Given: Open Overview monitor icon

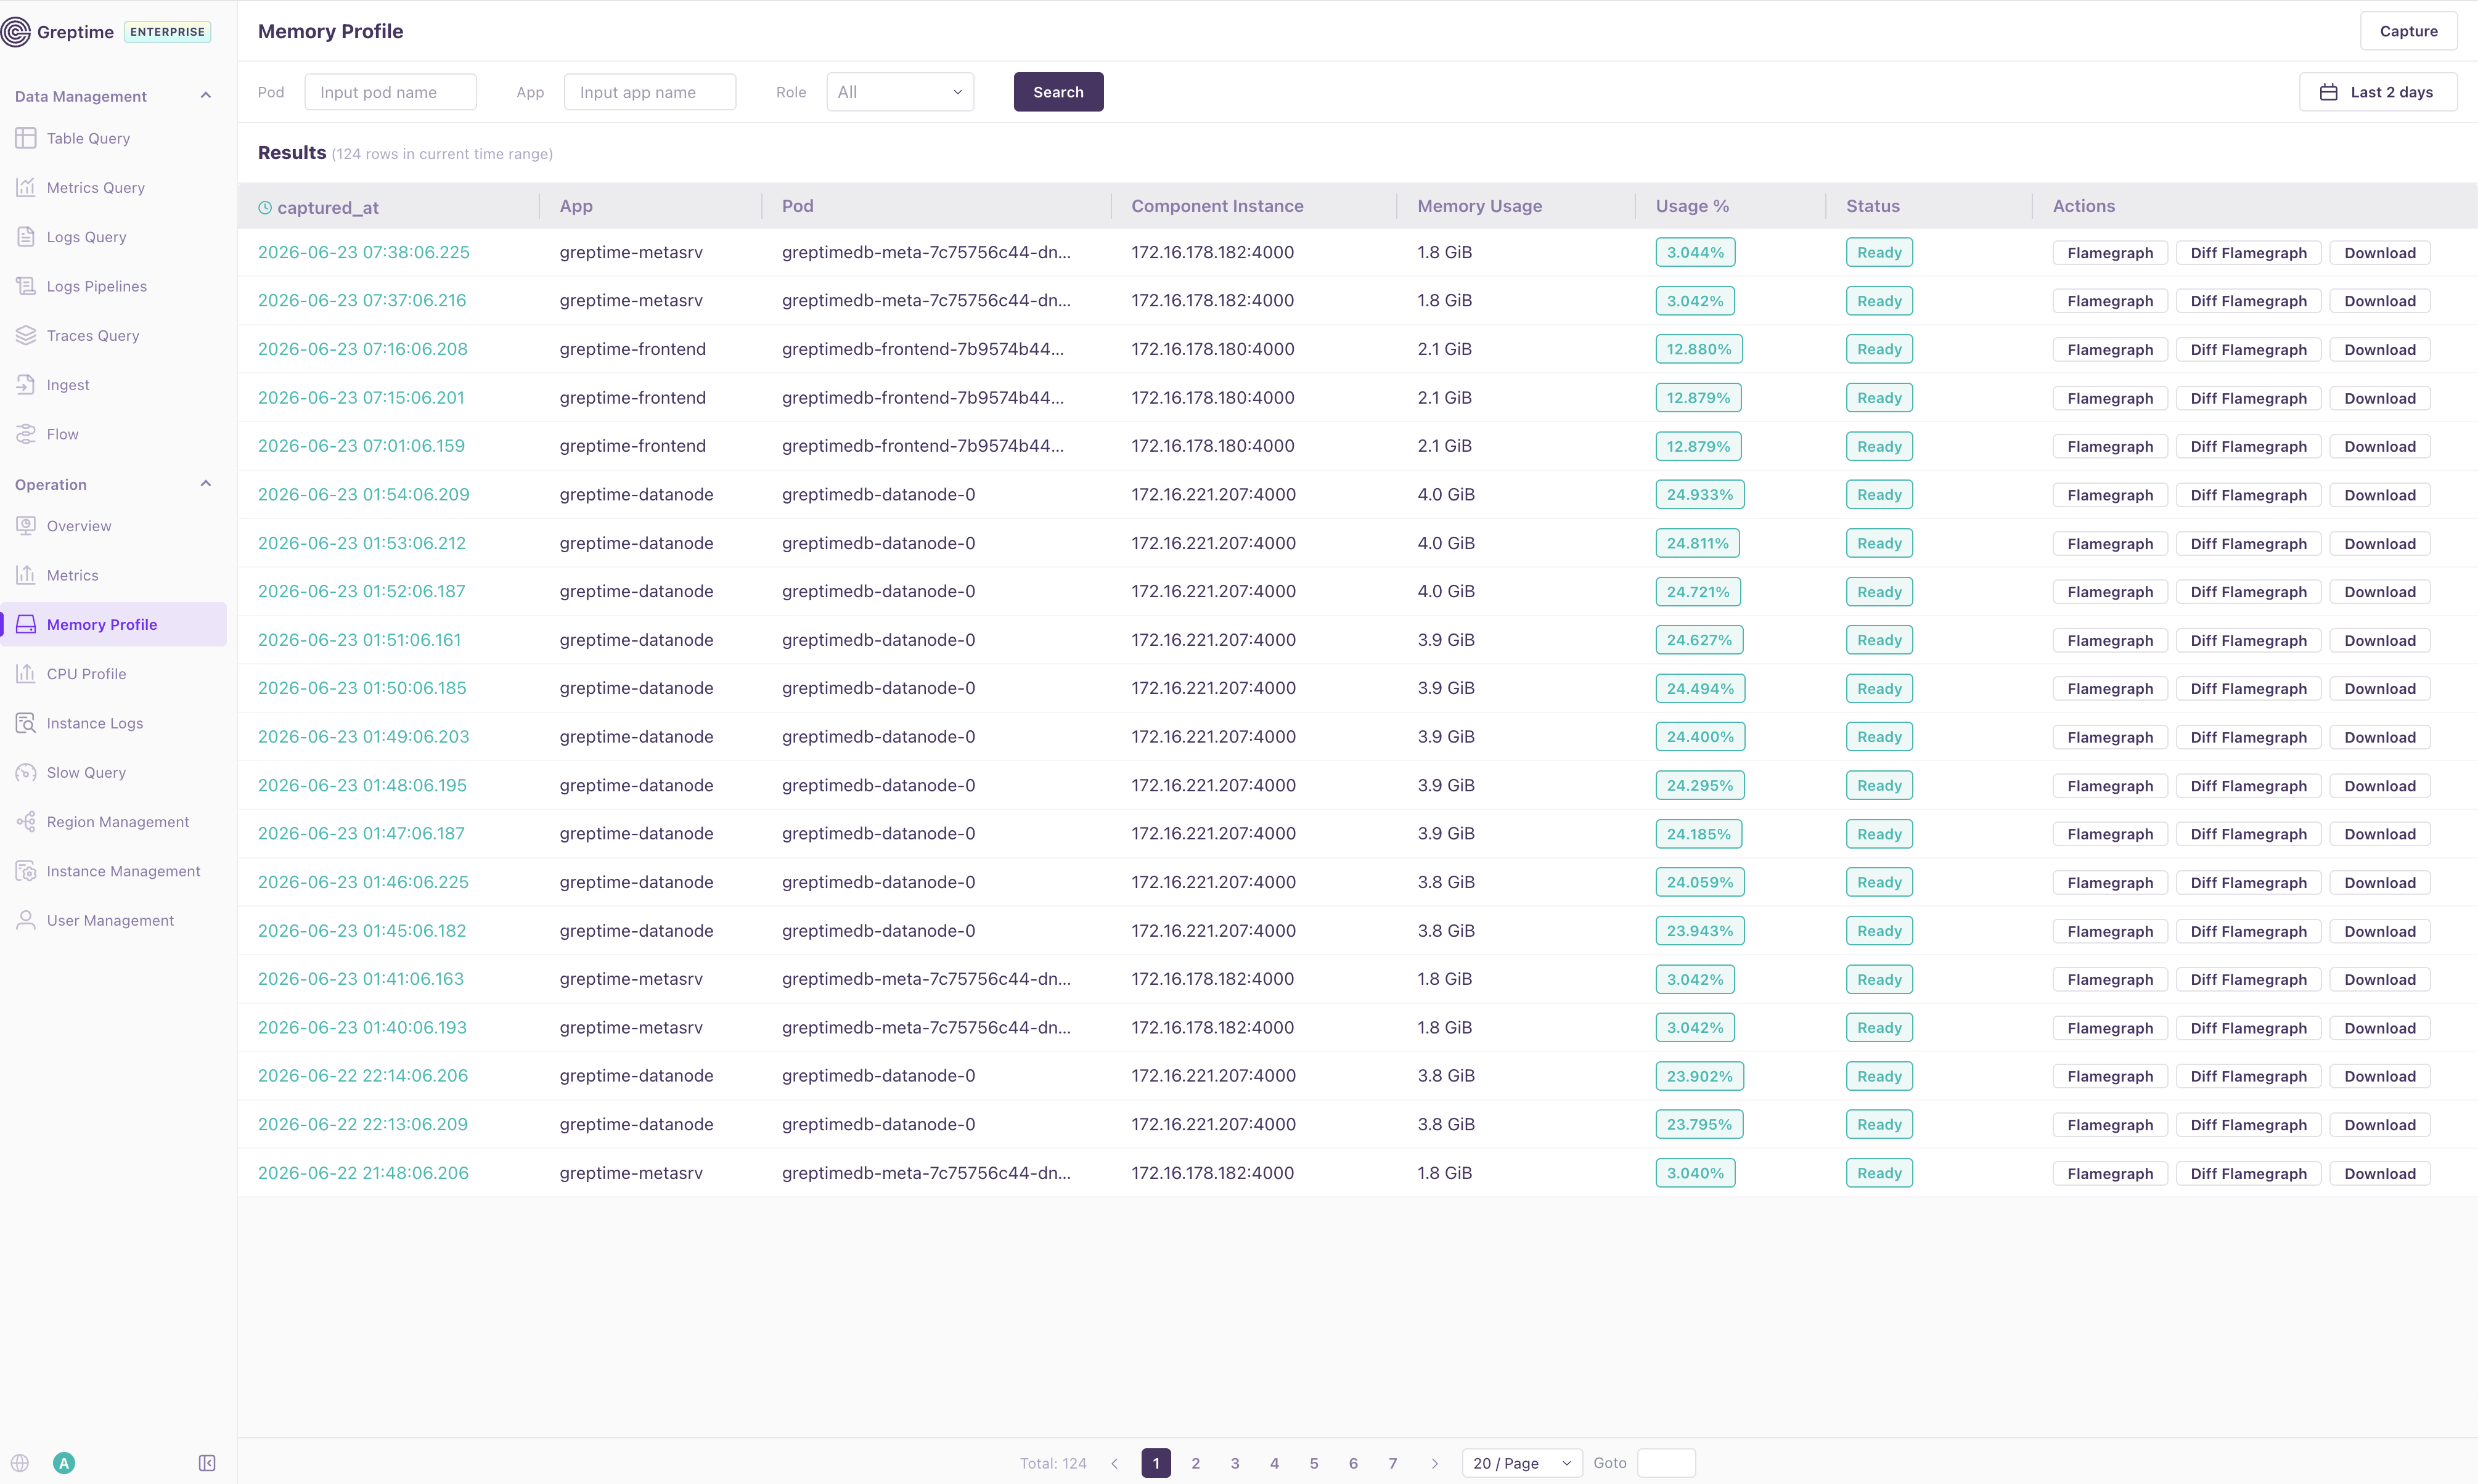Looking at the screenshot, I should (26, 526).
